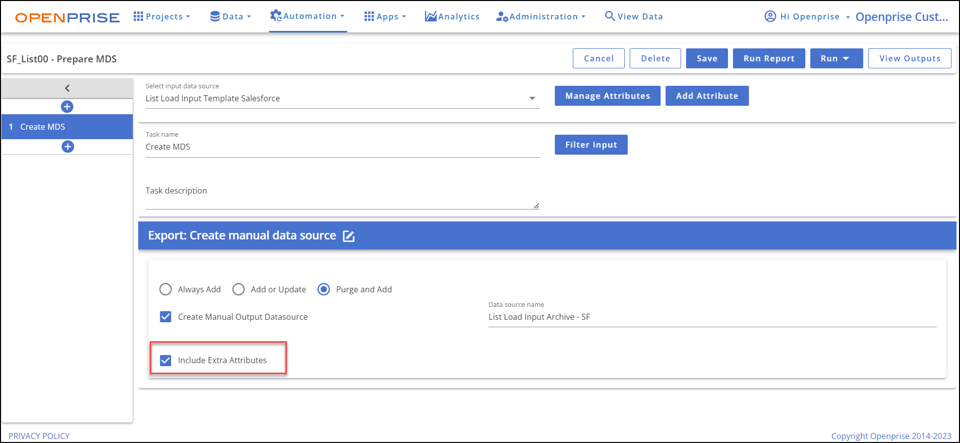The width and height of the screenshot is (960, 443).
Task: Click the Openprise logo
Action: pyautogui.click(x=67, y=17)
